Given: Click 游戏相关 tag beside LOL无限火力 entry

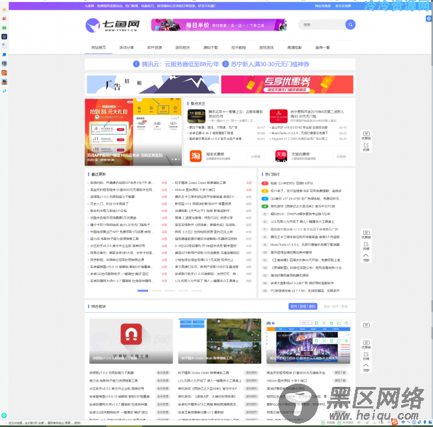Looking at the screenshot, I should pyautogui.click(x=252, y=380).
